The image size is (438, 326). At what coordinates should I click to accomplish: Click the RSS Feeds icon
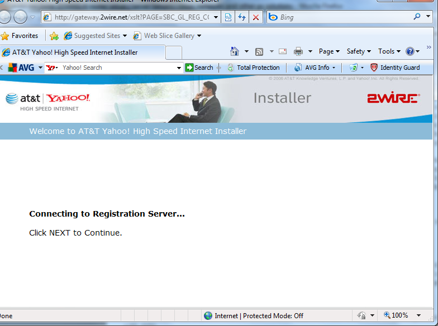259,51
